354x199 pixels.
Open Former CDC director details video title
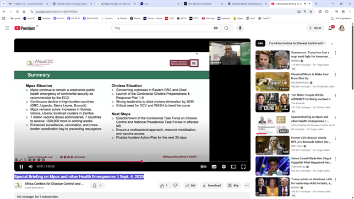[x=311, y=140]
